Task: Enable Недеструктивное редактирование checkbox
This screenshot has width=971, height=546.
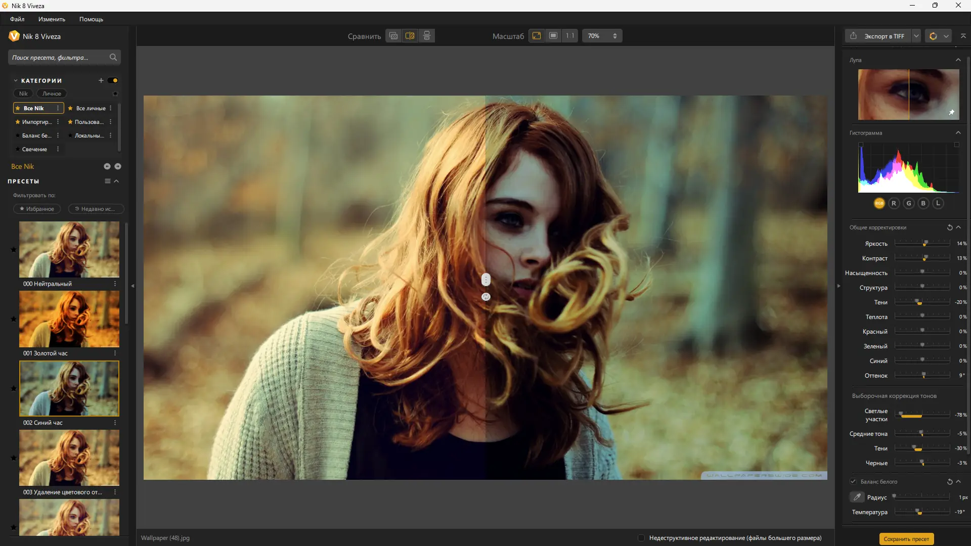Action: (x=641, y=538)
